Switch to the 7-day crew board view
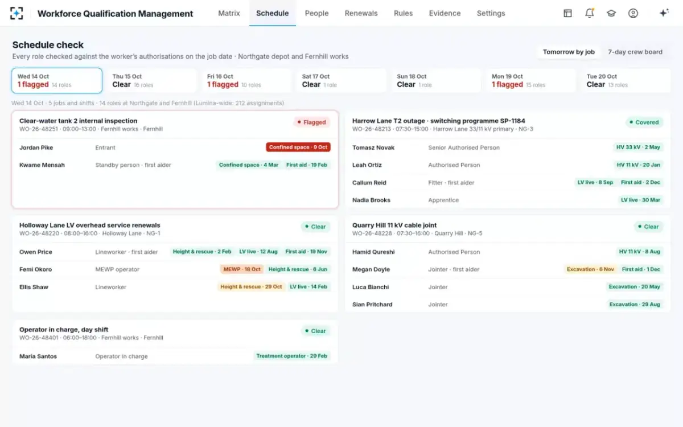The width and height of the screenshot is (683, 427). click(x=635, y=52)
